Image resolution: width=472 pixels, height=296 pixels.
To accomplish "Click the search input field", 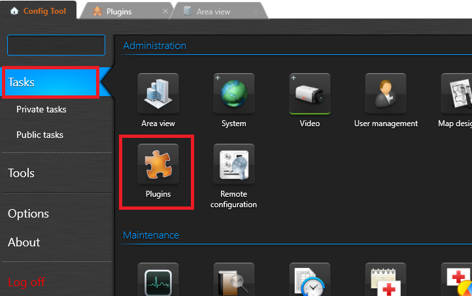I will click(x=56, y=45).
